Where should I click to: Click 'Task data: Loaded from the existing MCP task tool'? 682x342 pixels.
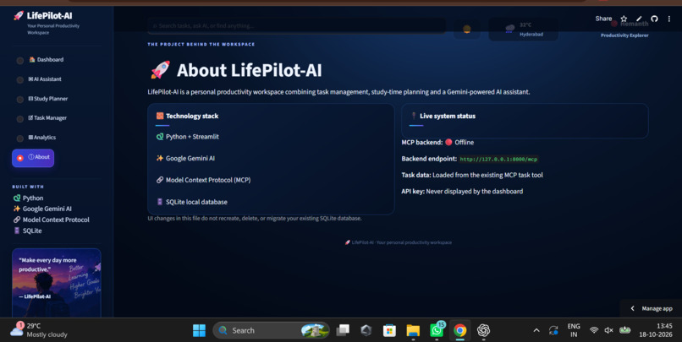pyautogui.click(x=472, y=176)
